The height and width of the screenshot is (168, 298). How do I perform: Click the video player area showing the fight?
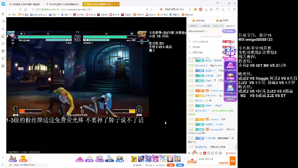[77, 74]
